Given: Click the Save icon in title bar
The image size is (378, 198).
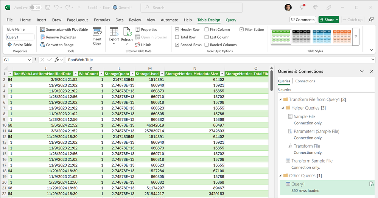Looking at the screenshot, I should pos(48,8).
